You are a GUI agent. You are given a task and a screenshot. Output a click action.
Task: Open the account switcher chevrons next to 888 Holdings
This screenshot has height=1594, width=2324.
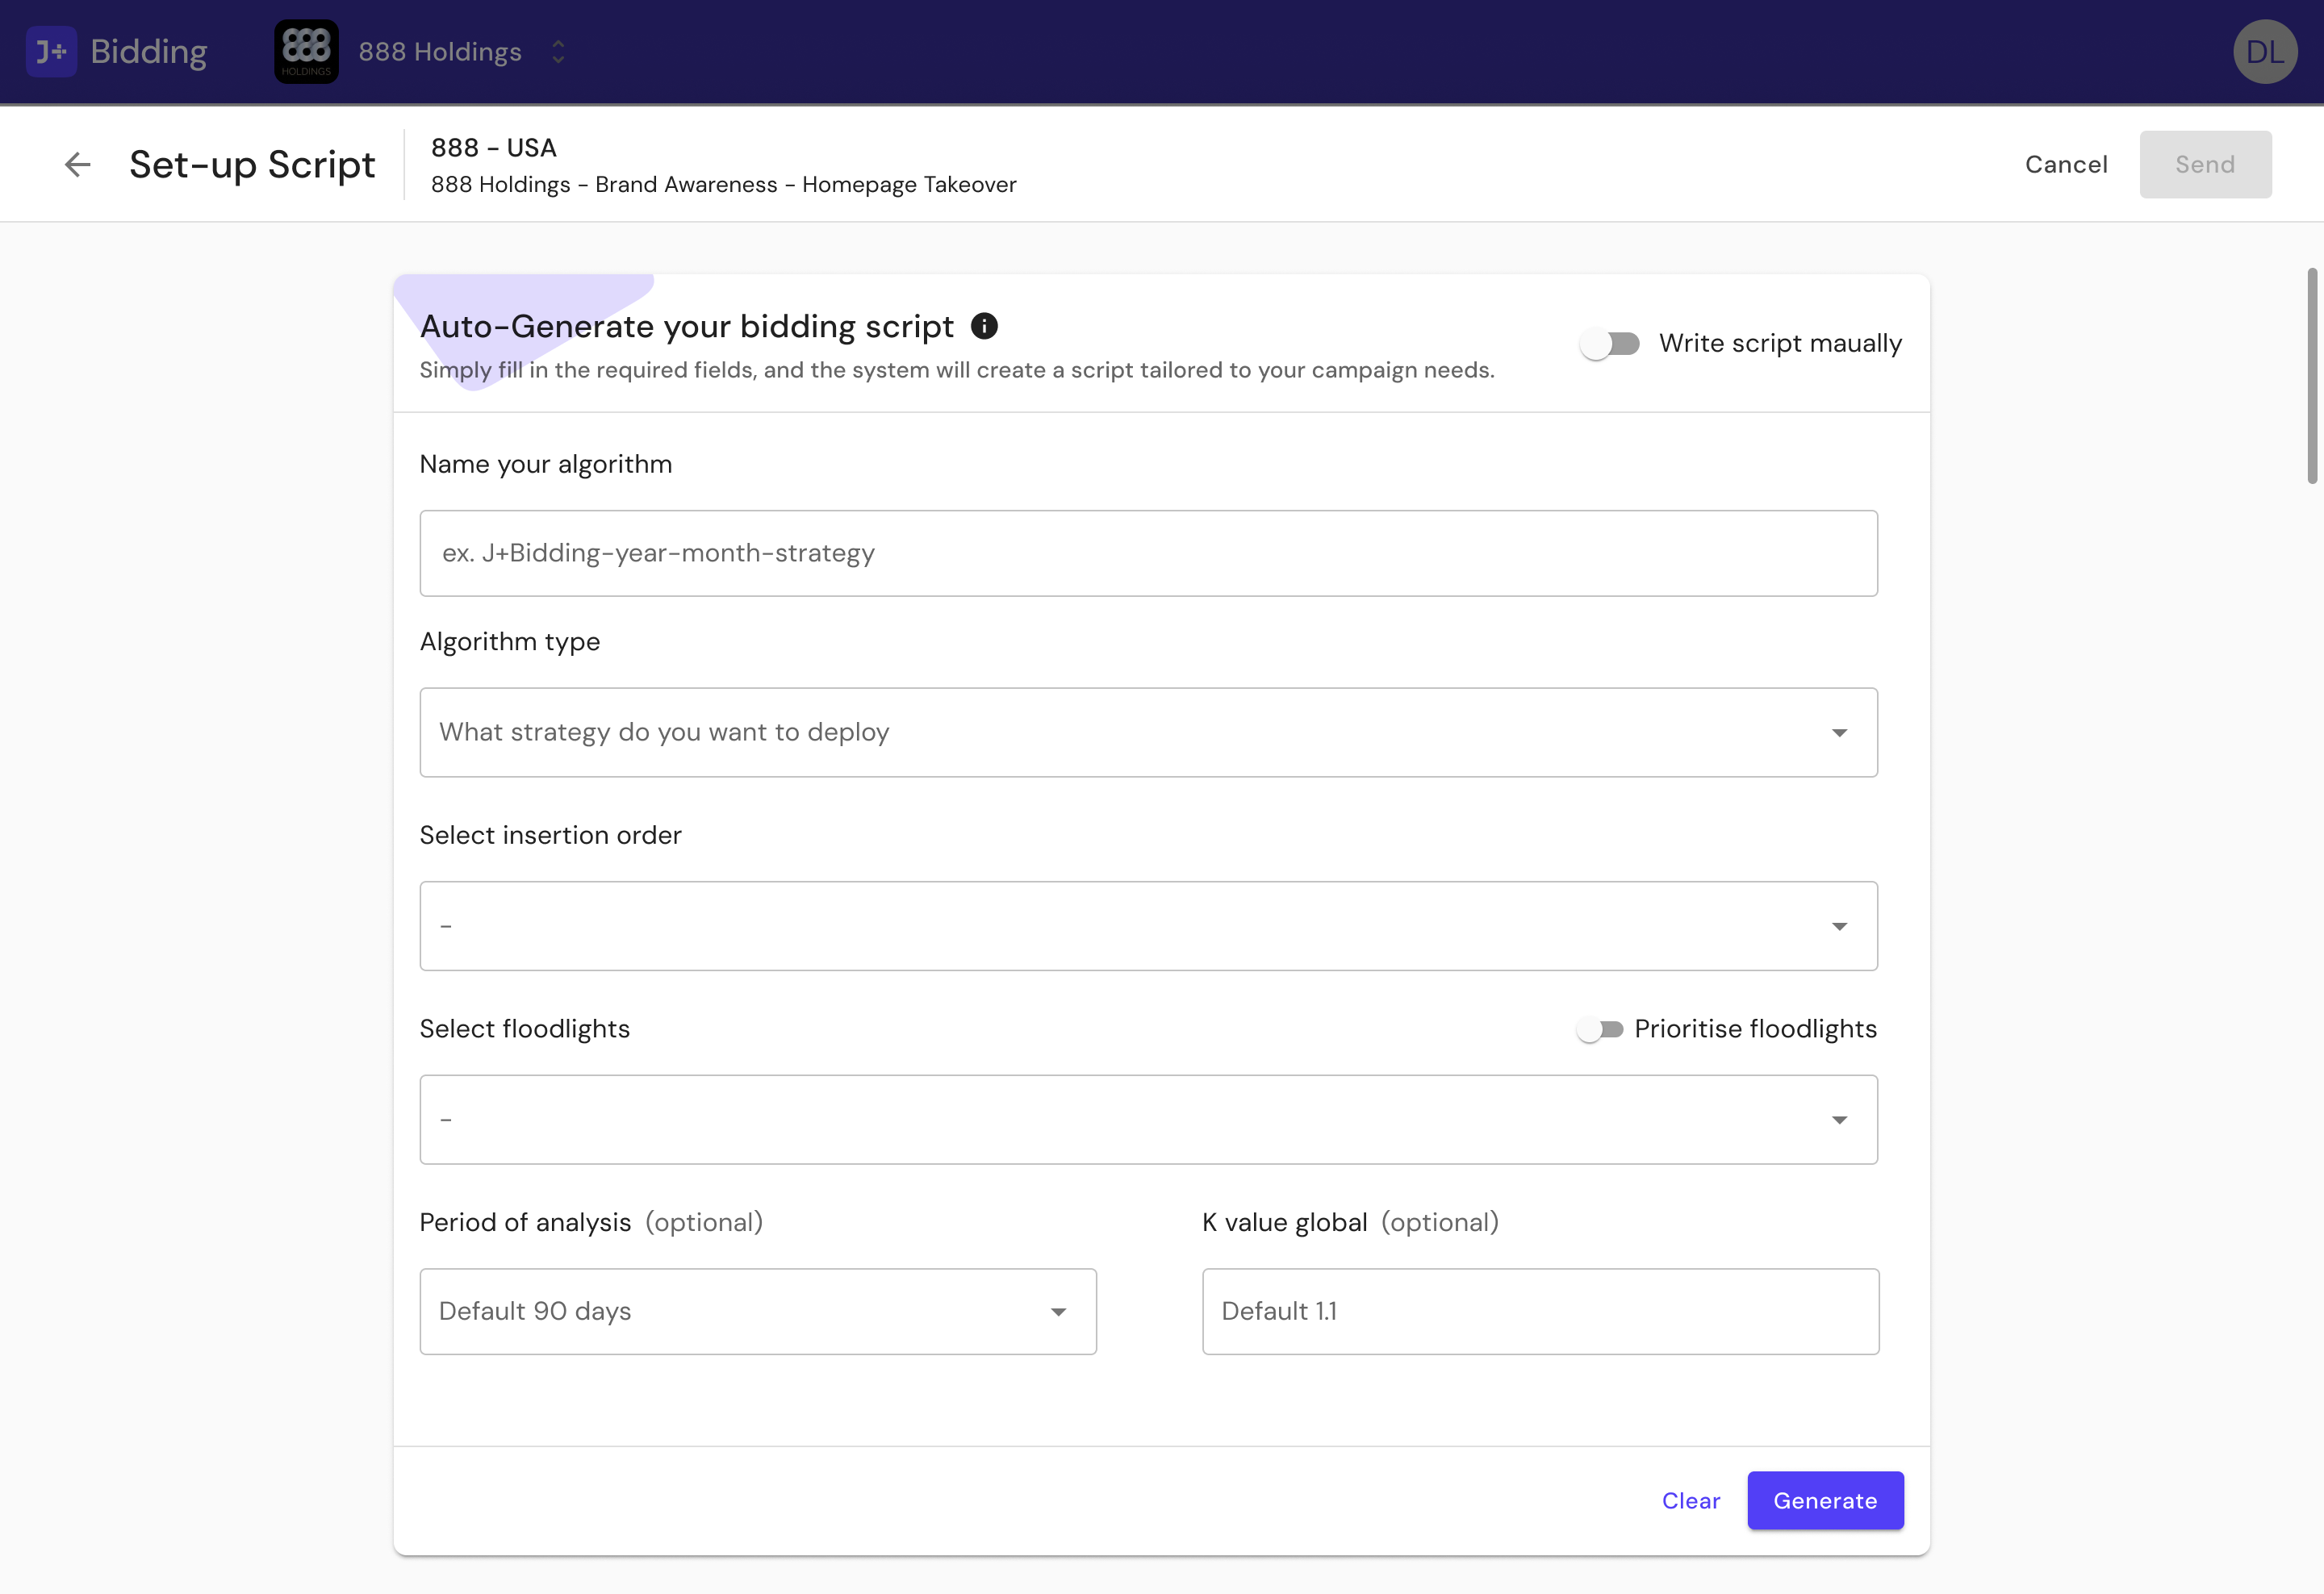[558, 51]
